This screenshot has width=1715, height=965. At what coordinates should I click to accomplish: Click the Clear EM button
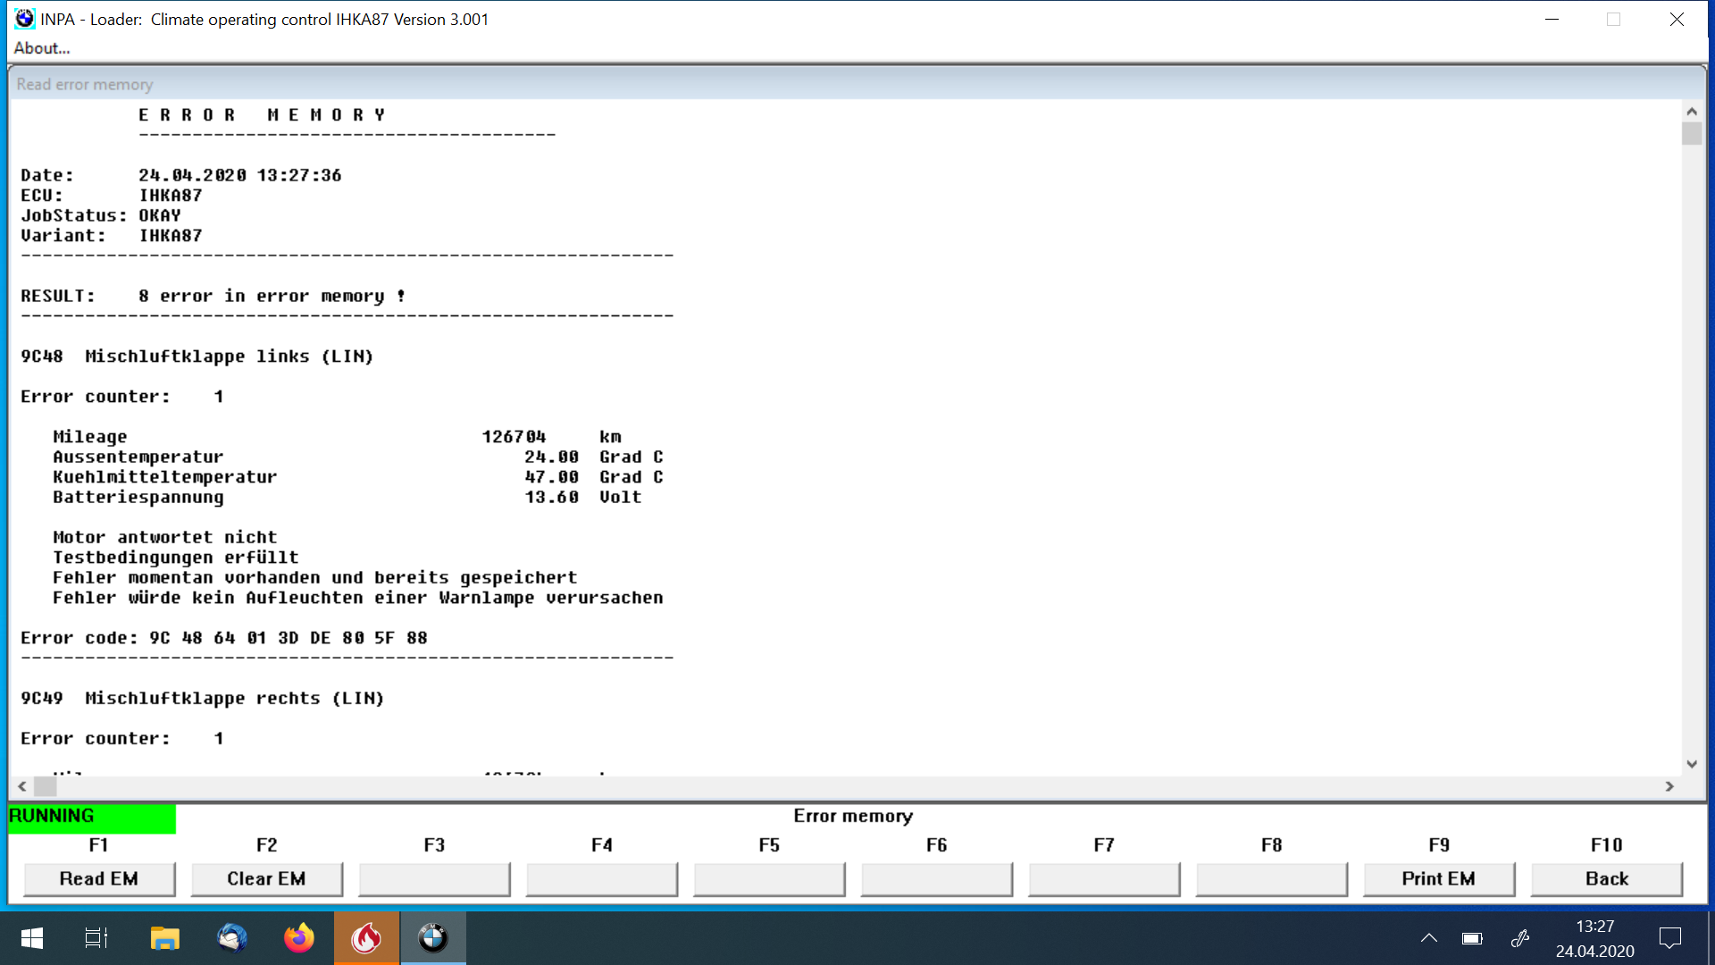(266, 879)
